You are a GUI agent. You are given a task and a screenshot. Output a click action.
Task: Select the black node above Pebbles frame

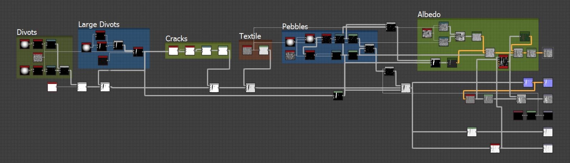[391, 27]
